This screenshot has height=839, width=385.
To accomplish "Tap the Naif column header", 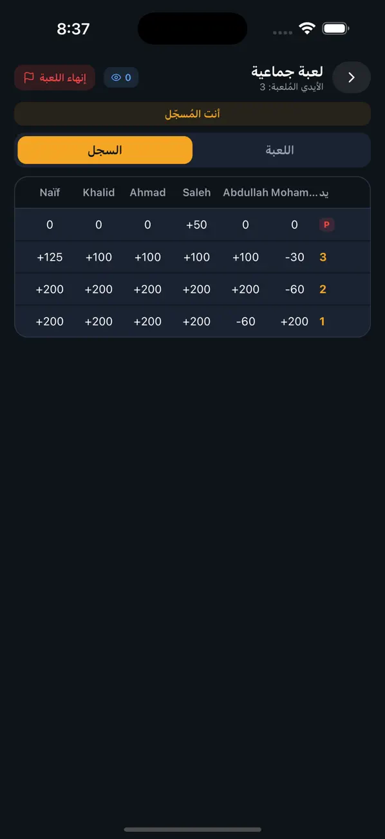I will 50,192.
